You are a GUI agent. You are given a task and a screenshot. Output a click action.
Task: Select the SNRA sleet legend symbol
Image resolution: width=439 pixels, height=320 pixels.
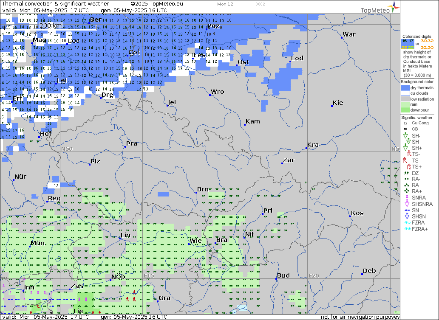tap(407, 197)
